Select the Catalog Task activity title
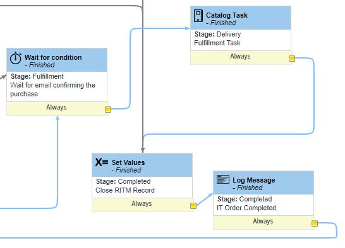Viewport: 345px width, 248px height. click(227, 15)
